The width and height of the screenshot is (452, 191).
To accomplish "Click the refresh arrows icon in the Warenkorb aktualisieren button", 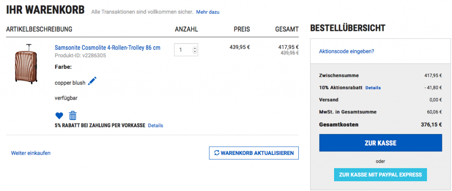I will pyautogui.click(x=216, y=153).
